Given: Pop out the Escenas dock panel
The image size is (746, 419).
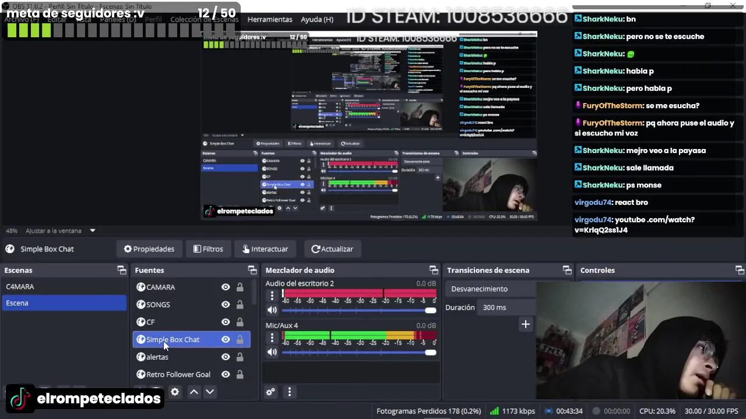Looking at the screenshot, I should (x=121, y=270).
